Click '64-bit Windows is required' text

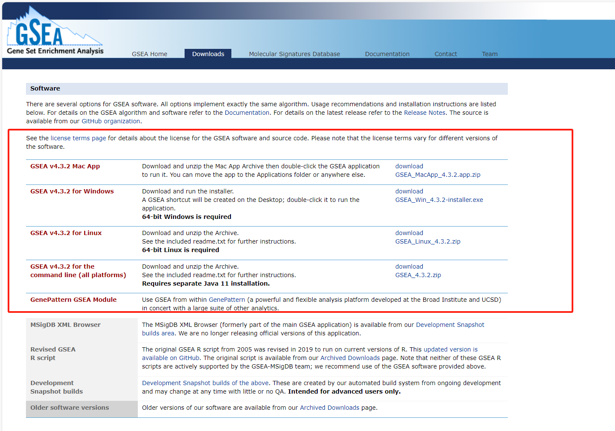pyautogui.click(x=187, y=217)
